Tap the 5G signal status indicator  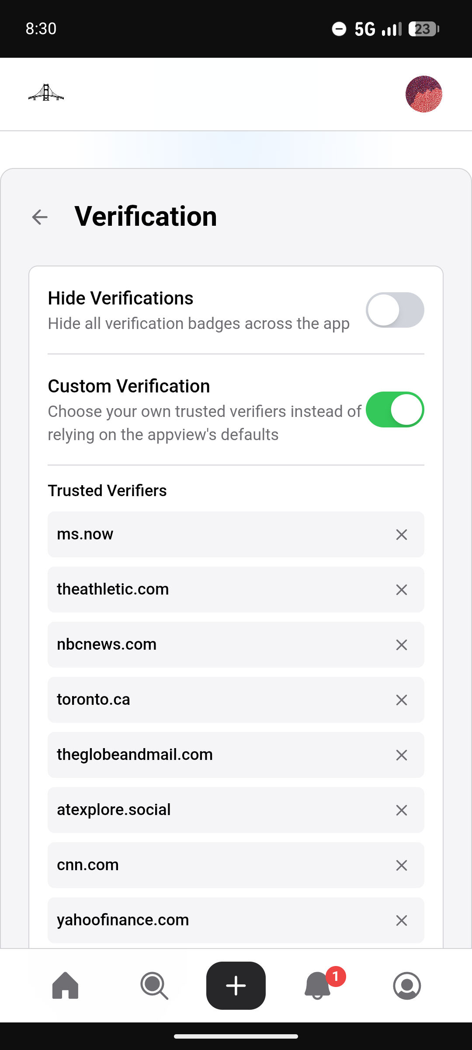pos(365,29)
